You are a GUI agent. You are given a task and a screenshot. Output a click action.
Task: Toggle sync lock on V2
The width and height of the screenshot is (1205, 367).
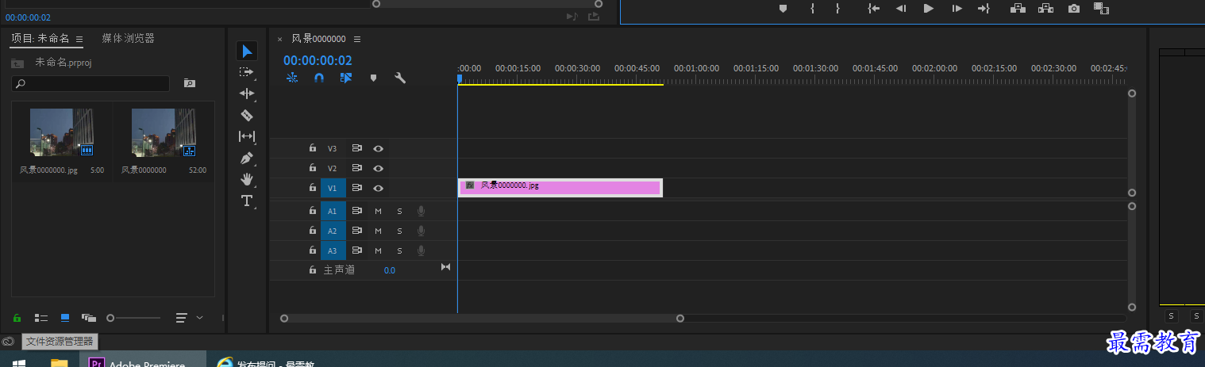pyautogui.click(x=357, y=168)
